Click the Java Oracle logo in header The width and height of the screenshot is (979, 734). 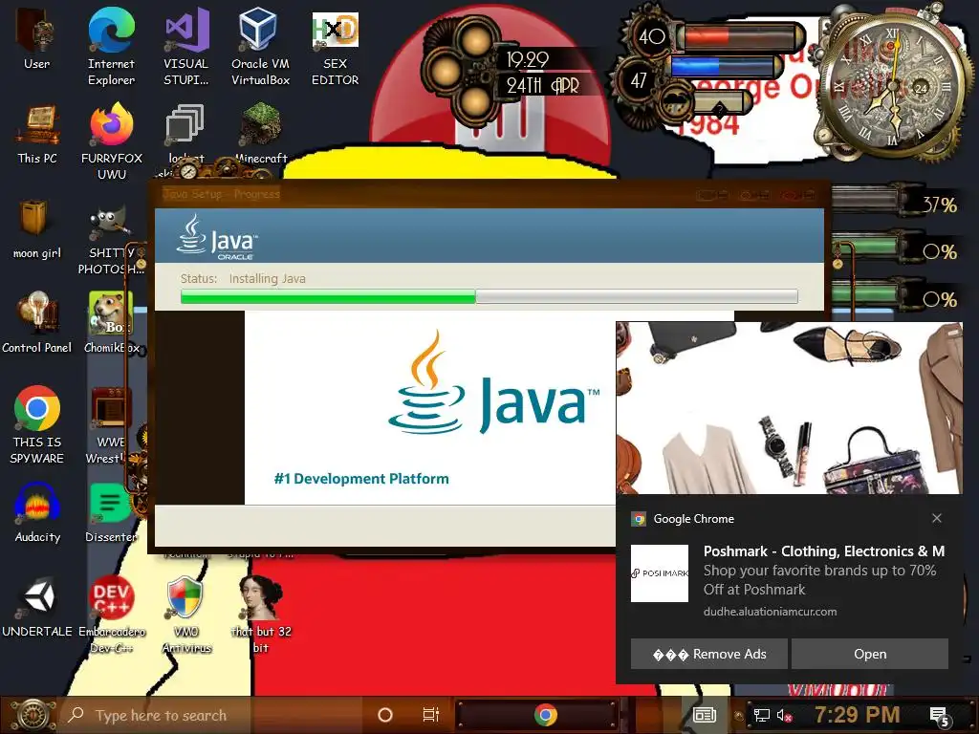point(217,237)
